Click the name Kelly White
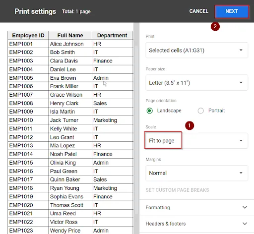254x234 pixels. click(x=63, y=129)
